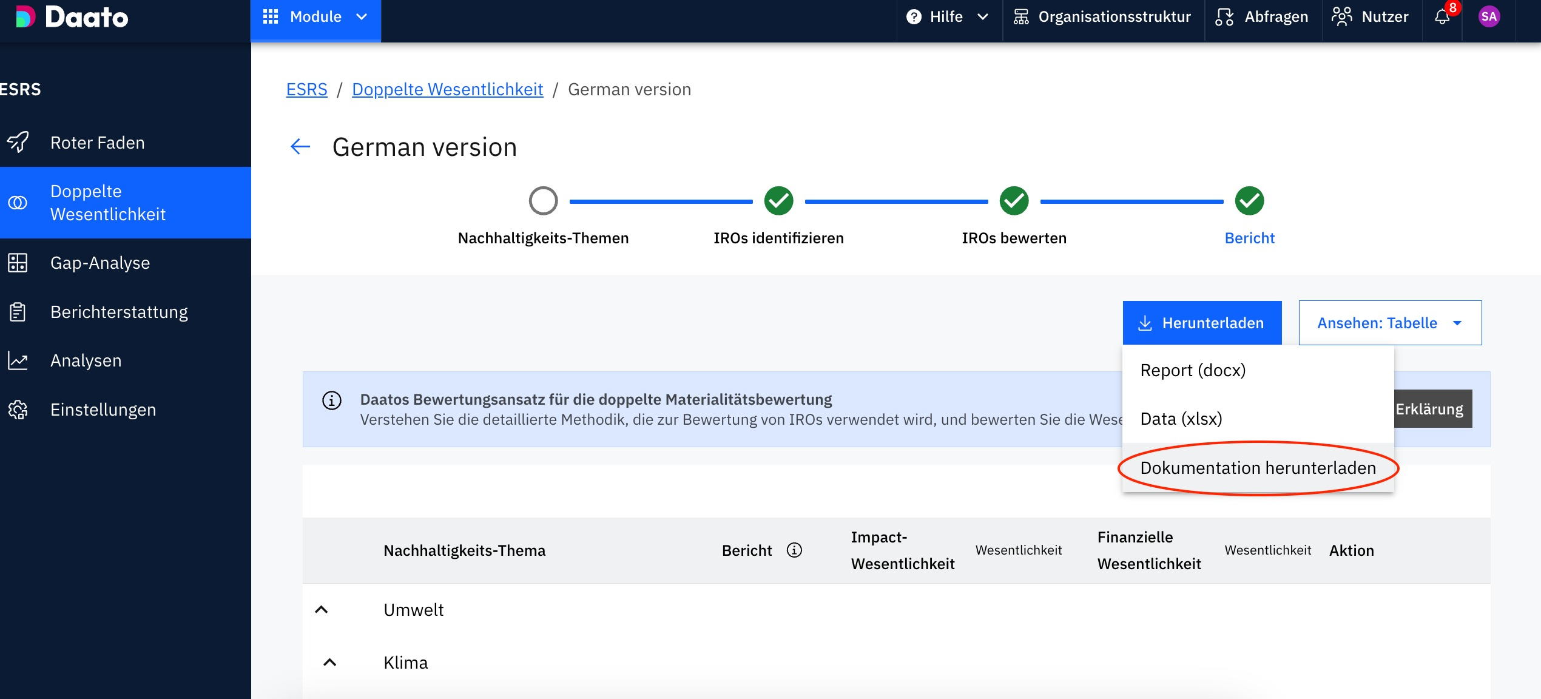Click the Herunterladen button
The image size is (1541, 699).
click(1202, 323)
